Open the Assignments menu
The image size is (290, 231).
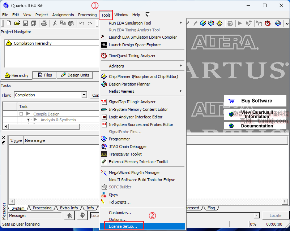(63, 15)
